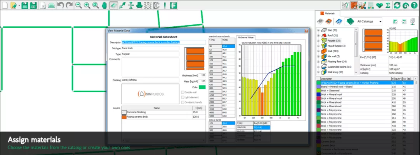Toggle the Light element checkbox
Screen dimensions: 420x155
(x=183, y=97)
